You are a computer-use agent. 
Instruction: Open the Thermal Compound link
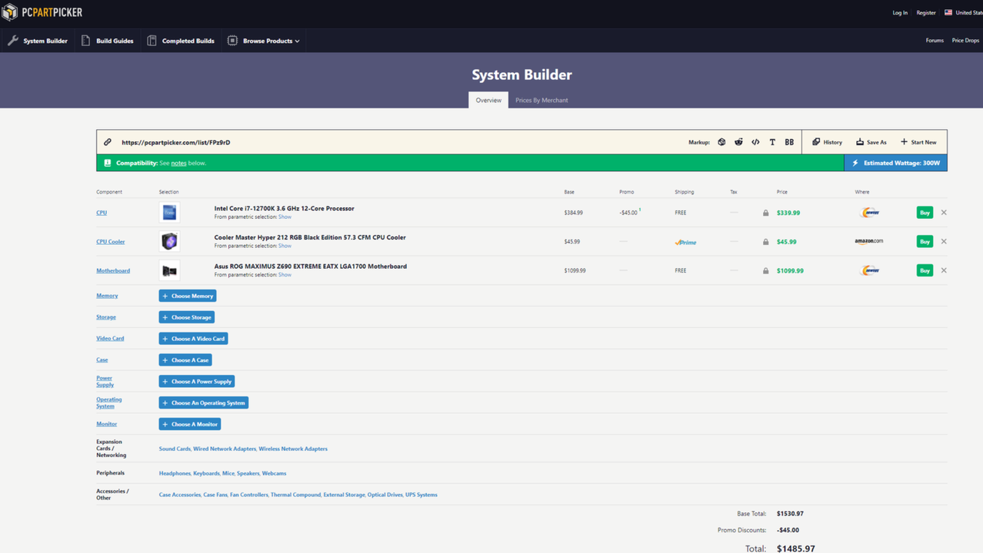295,495
